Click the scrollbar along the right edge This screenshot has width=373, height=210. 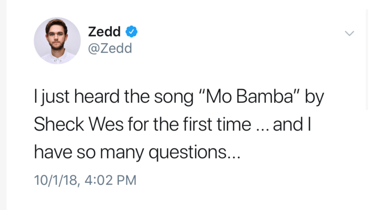367,60
